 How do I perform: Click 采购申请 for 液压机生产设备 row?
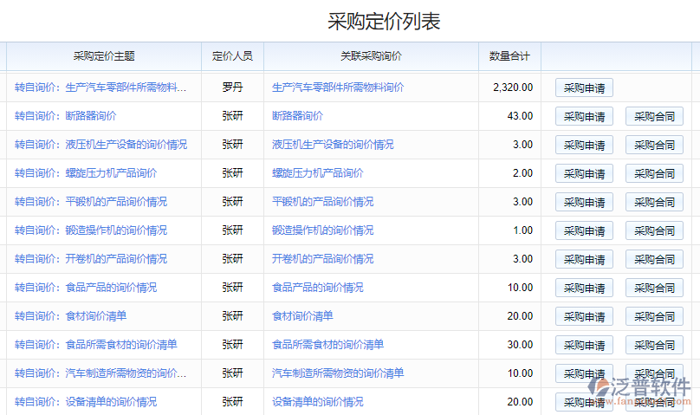click(584, 145)
